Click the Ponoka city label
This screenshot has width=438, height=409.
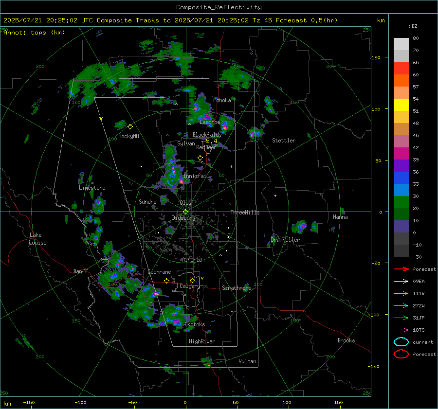[x=222, y=100]
